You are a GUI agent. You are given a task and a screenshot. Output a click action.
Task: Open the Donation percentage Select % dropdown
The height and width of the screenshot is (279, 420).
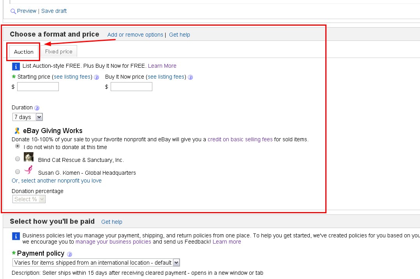point(29,199)
